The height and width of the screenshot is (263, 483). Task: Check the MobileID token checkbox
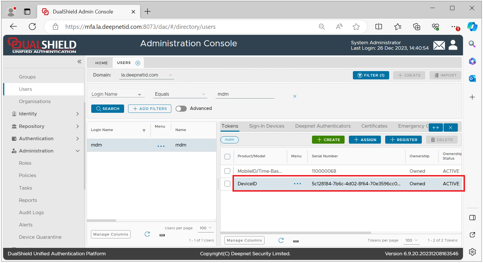click(x=227, y=171)
